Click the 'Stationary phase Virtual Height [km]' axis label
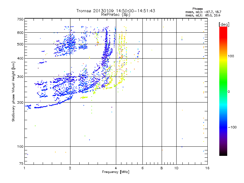The height and width of the screenshot is (183, 244). pos(13,91)
